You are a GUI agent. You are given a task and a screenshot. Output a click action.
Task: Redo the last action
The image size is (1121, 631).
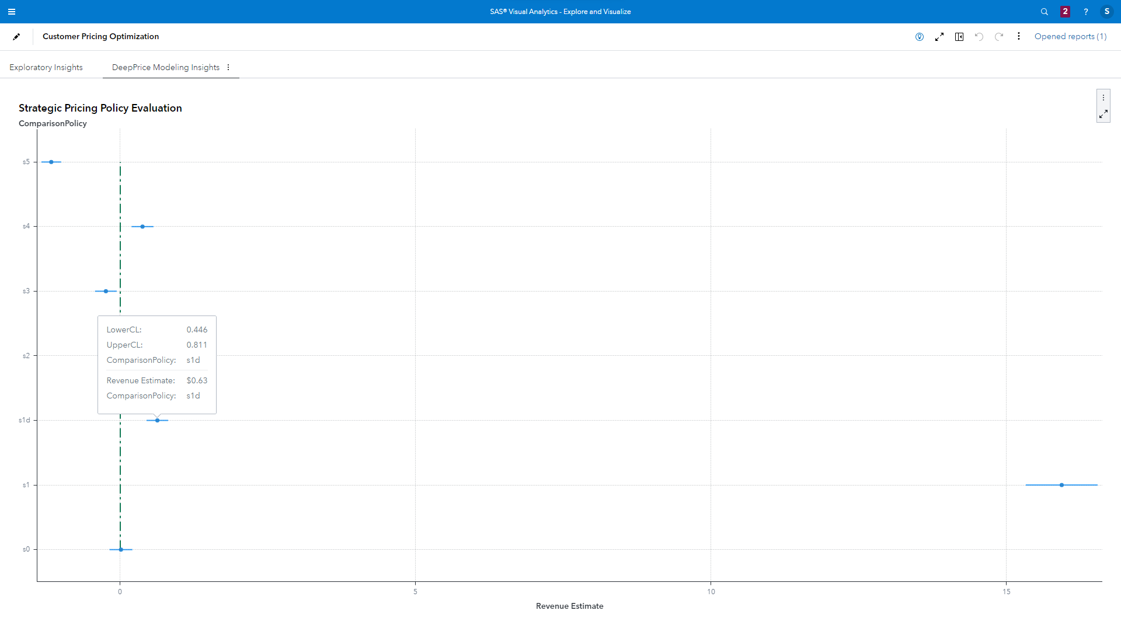point(999,36)
